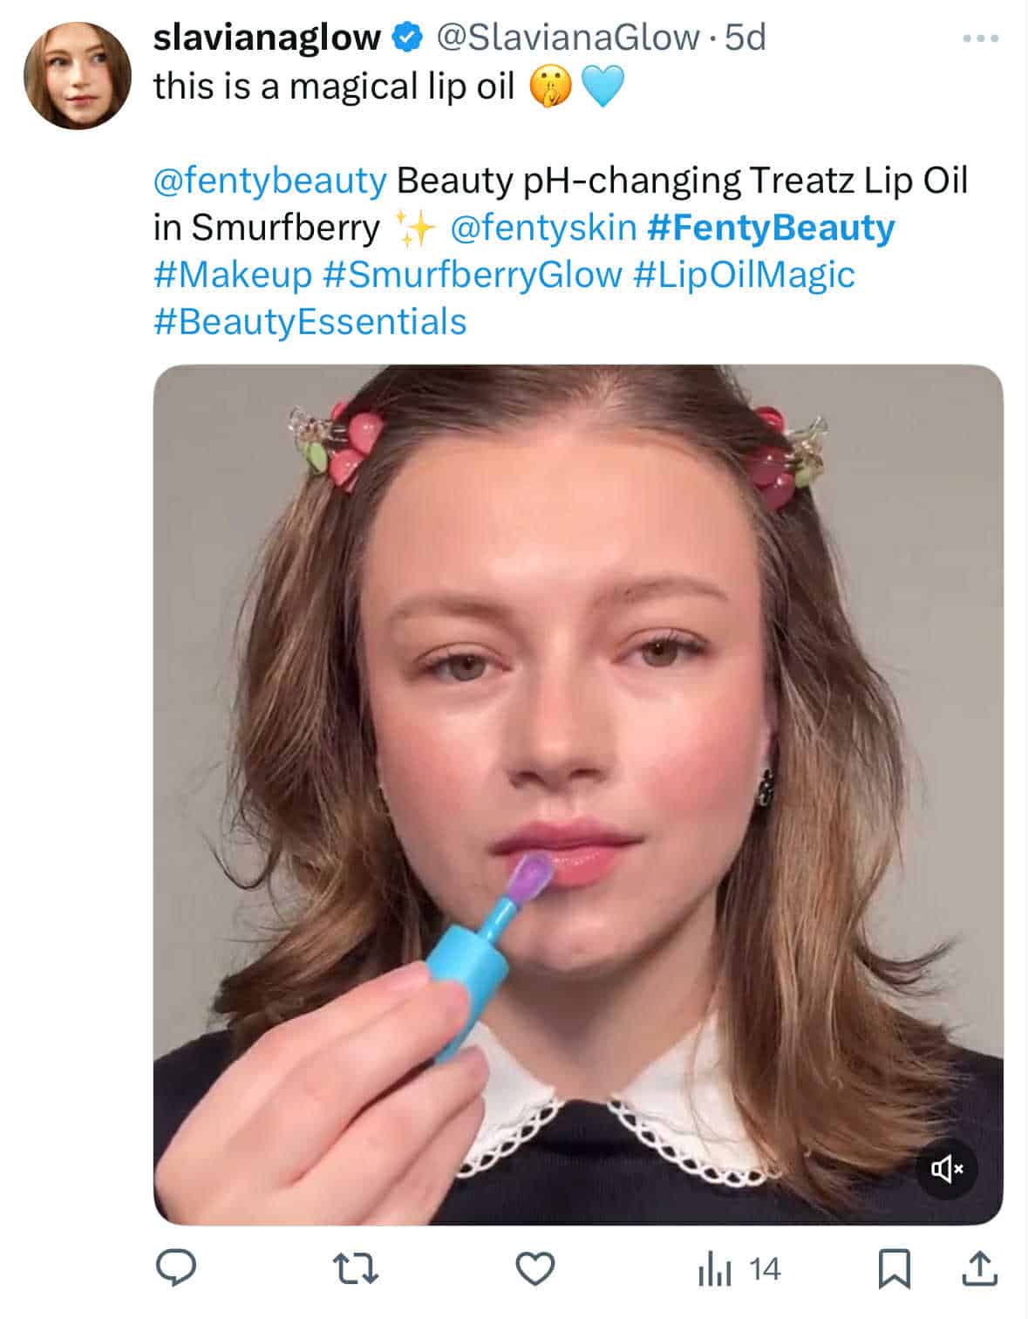1028x1319 pixels.
Task: Like the post with heart icon
Action: click(535, 1269)
